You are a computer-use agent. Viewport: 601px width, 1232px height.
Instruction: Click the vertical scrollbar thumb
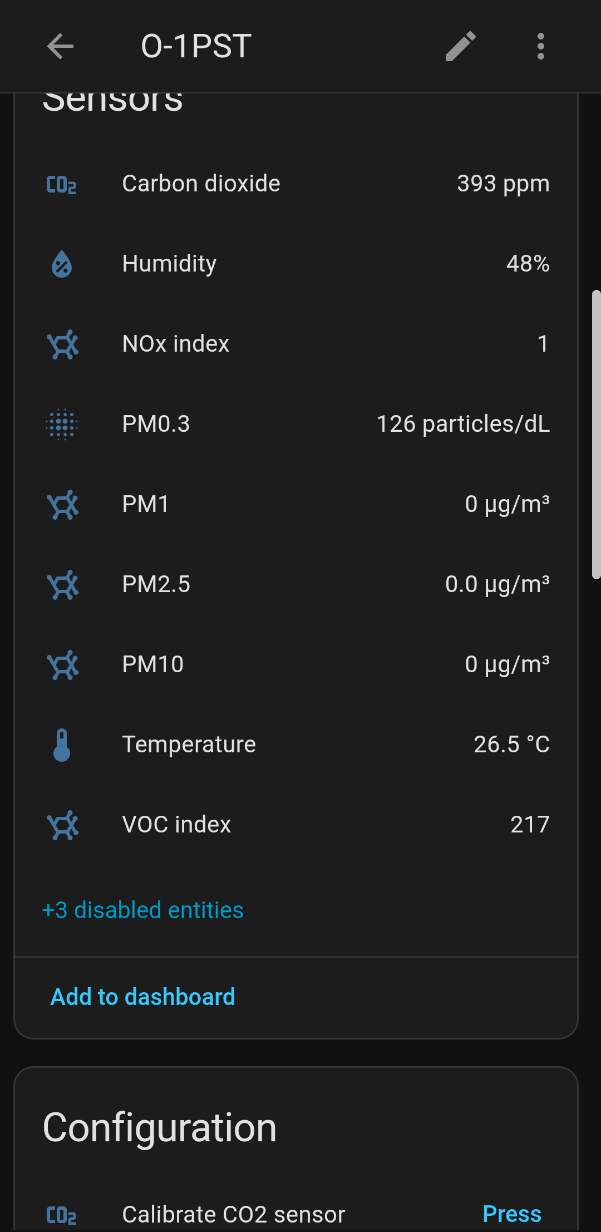pos(596,434)
